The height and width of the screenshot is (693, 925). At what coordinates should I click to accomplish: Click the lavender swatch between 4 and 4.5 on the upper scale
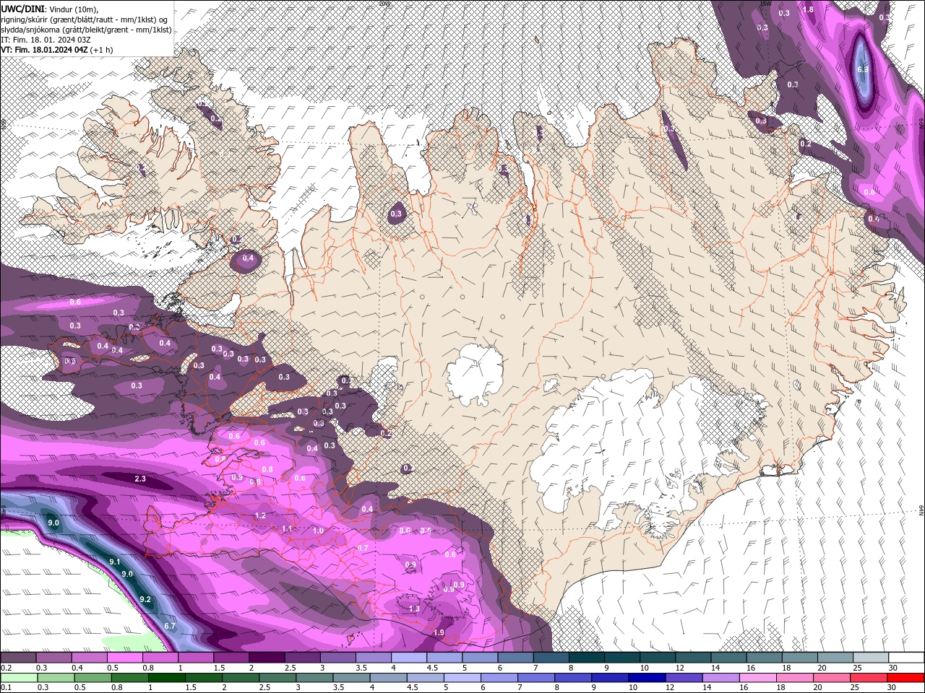[x=409, y=658]
